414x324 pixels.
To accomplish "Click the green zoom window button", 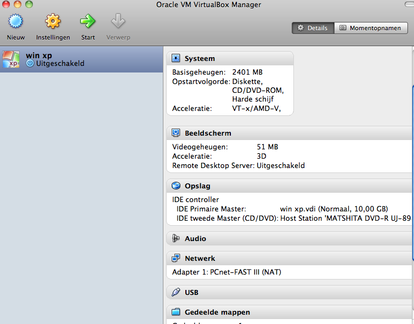I will click(29, 4).
